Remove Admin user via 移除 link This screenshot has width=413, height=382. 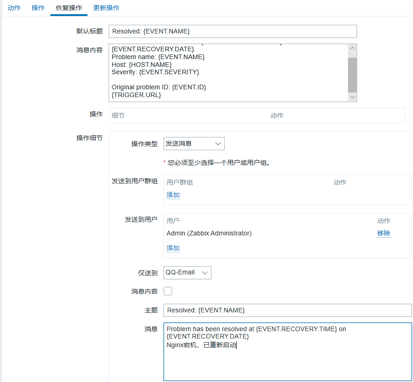pos(384,233)
